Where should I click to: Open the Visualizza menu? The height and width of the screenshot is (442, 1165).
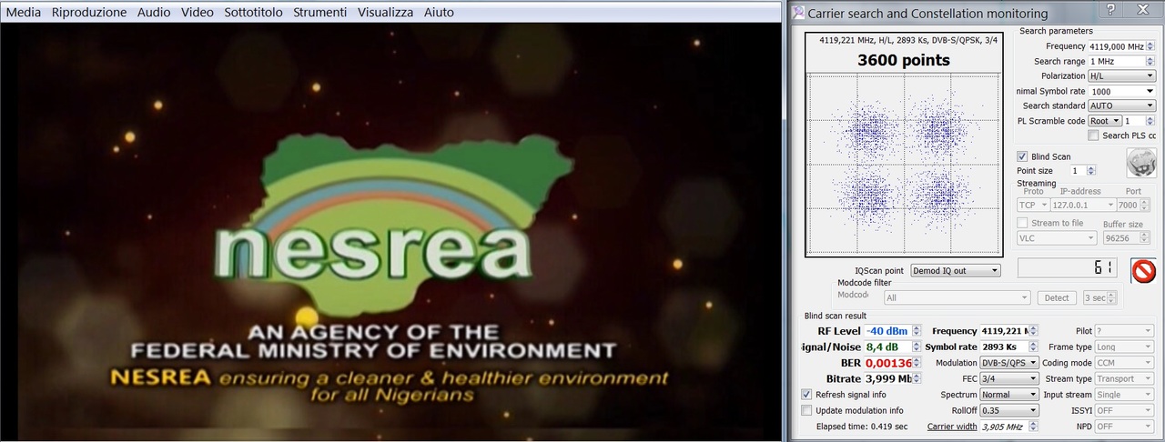click(385, 12)
